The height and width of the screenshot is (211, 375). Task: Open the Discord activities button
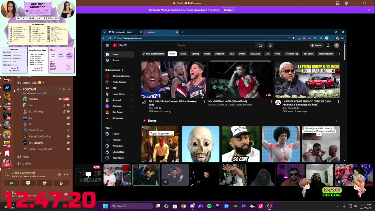click(45, 183)
